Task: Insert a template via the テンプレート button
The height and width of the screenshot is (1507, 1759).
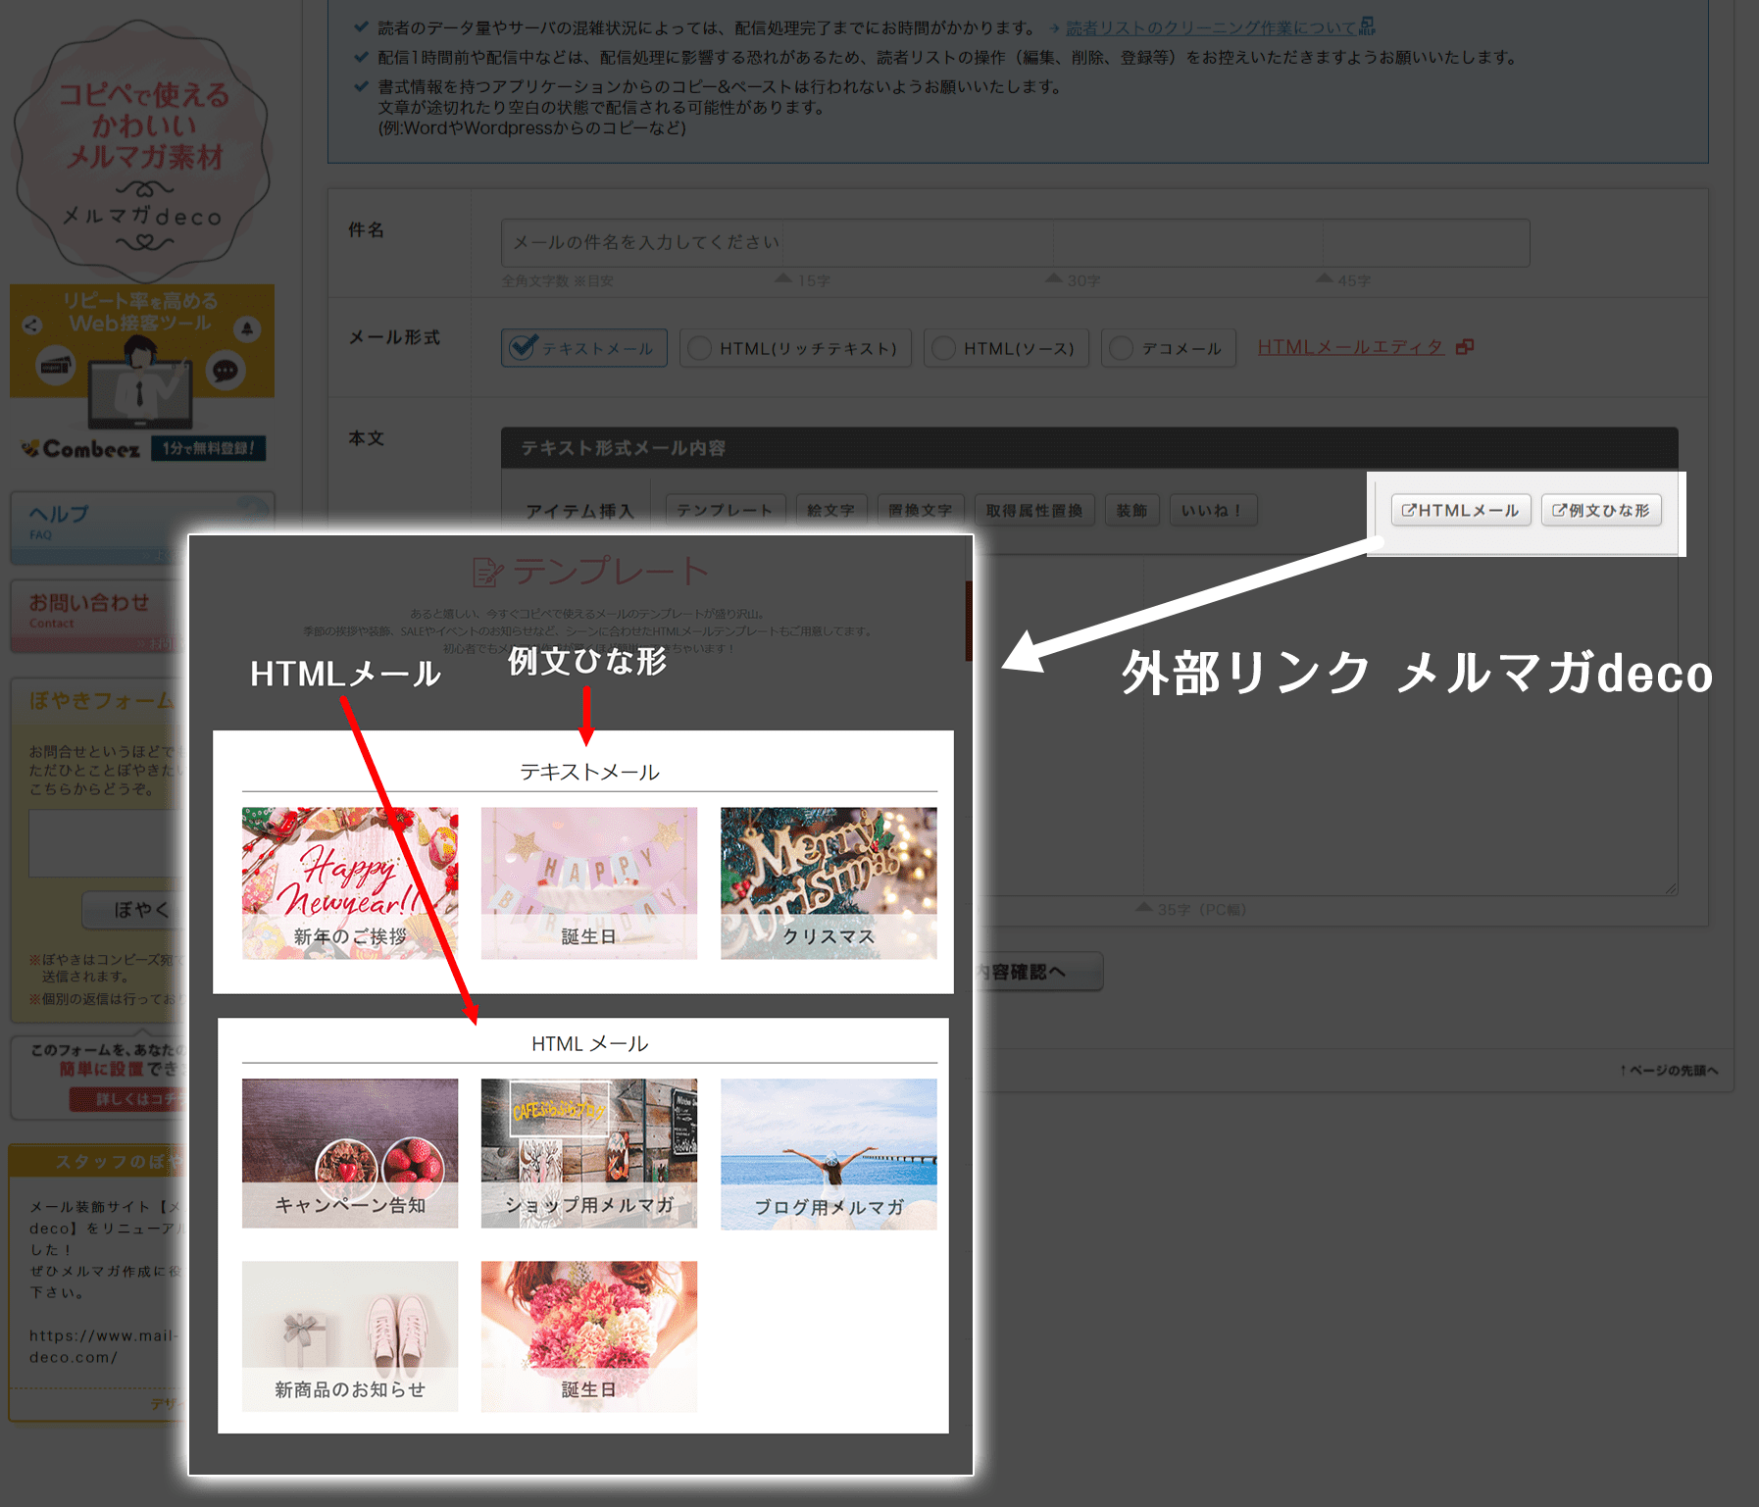Action: (x=725, y=510)
